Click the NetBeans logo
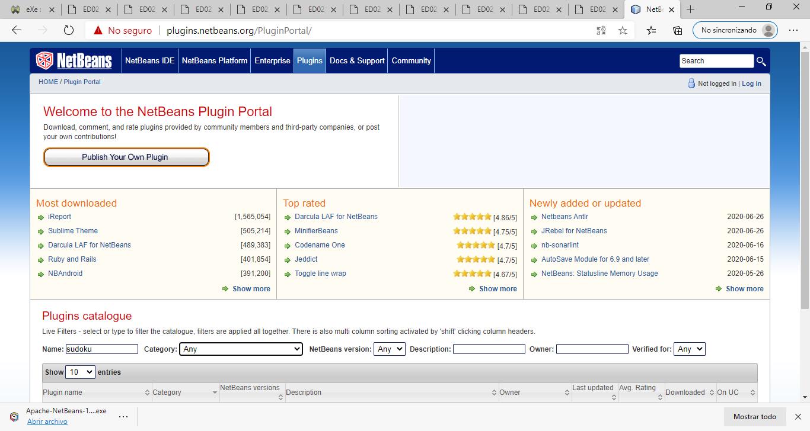 (74, 60)
